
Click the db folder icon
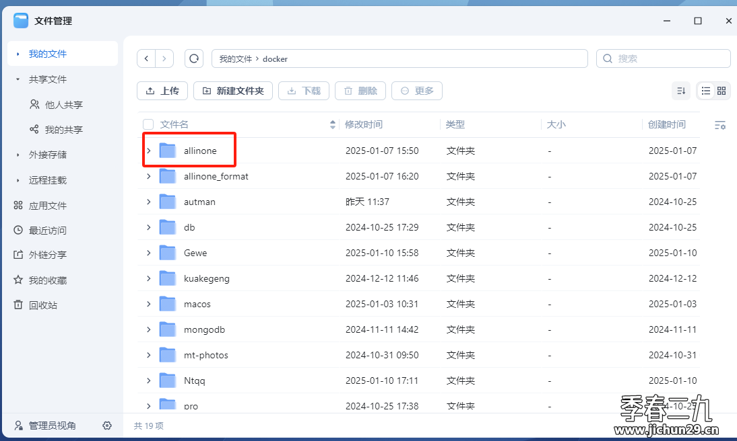click(167, 227)
